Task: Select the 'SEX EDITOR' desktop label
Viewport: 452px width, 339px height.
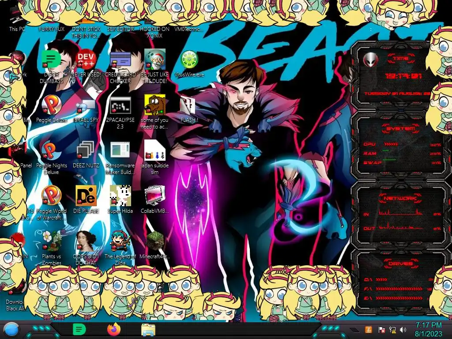Action: [x=120, y=29]
